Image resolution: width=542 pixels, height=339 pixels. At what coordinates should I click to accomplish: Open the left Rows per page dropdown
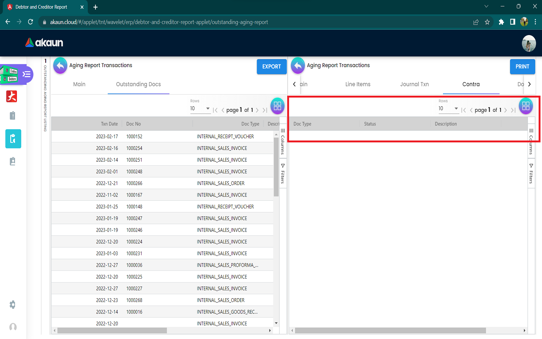[200, 109]
